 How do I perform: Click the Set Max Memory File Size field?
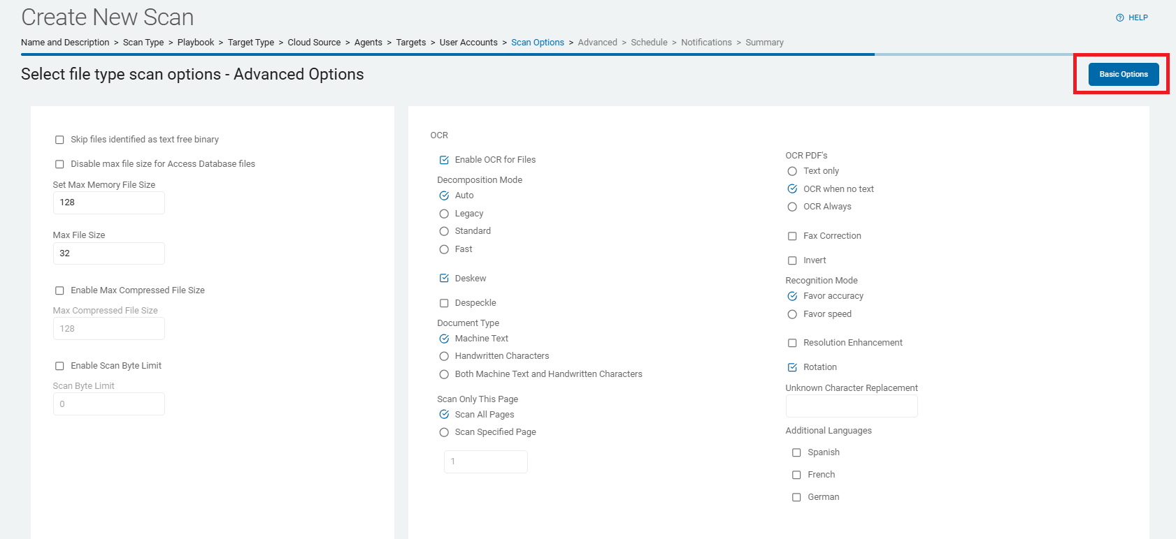[109, 202]
